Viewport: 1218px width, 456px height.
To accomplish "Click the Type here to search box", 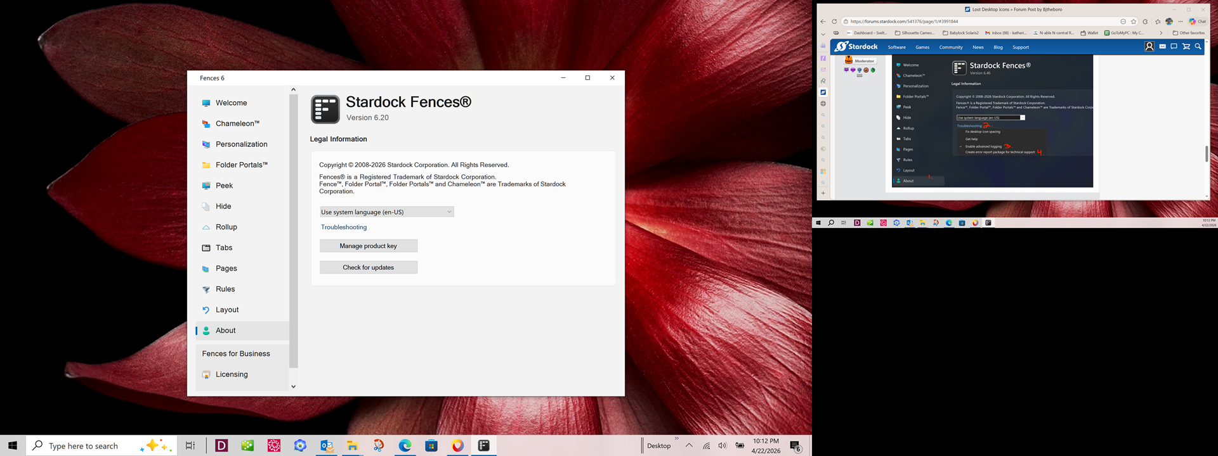I will tap(101, 446).
